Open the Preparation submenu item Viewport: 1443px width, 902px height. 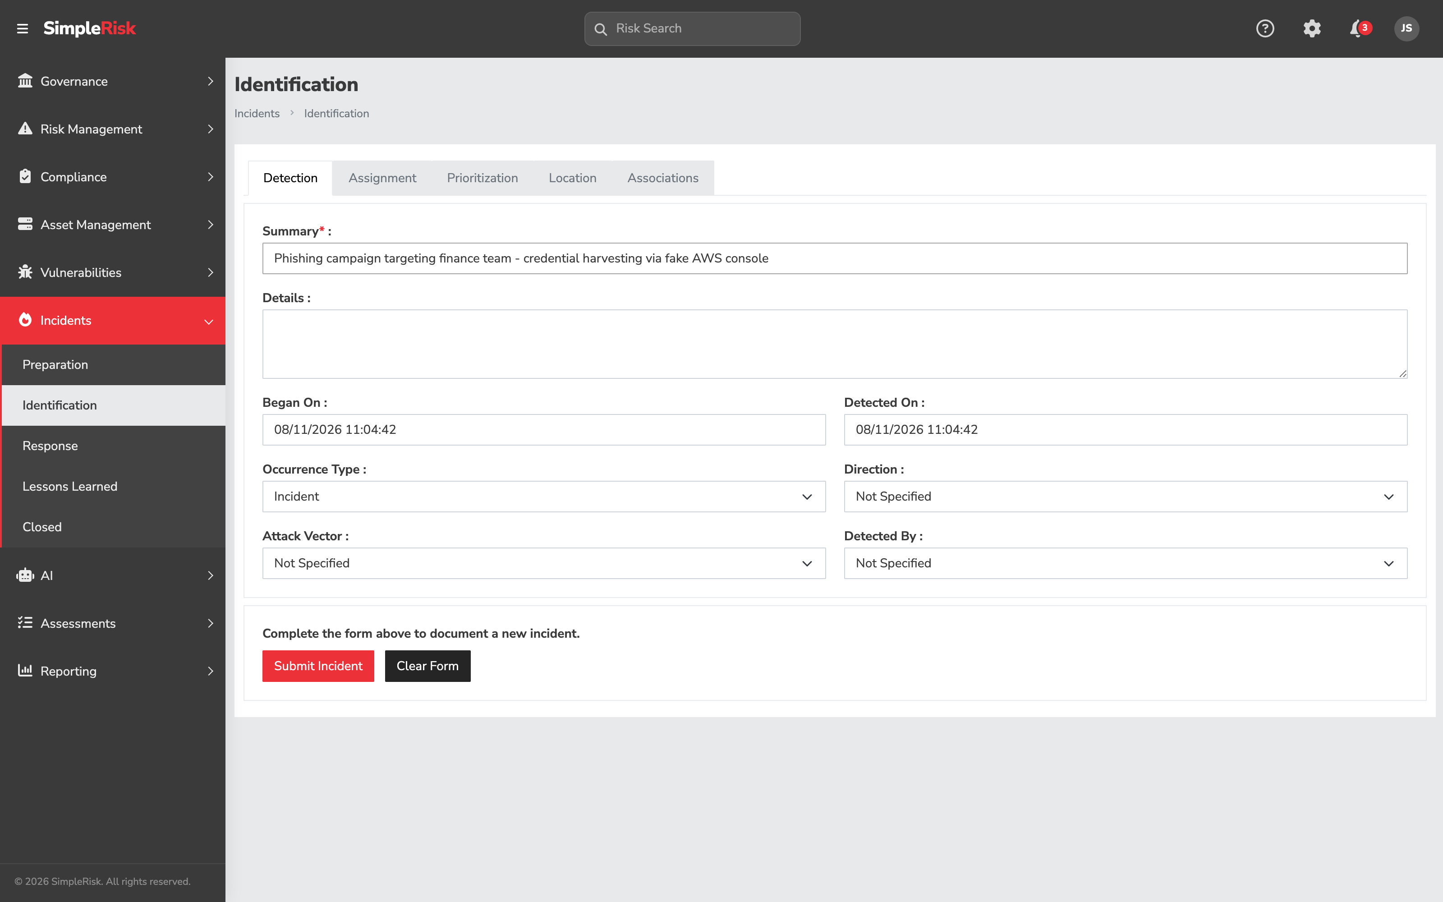point(113,364)
